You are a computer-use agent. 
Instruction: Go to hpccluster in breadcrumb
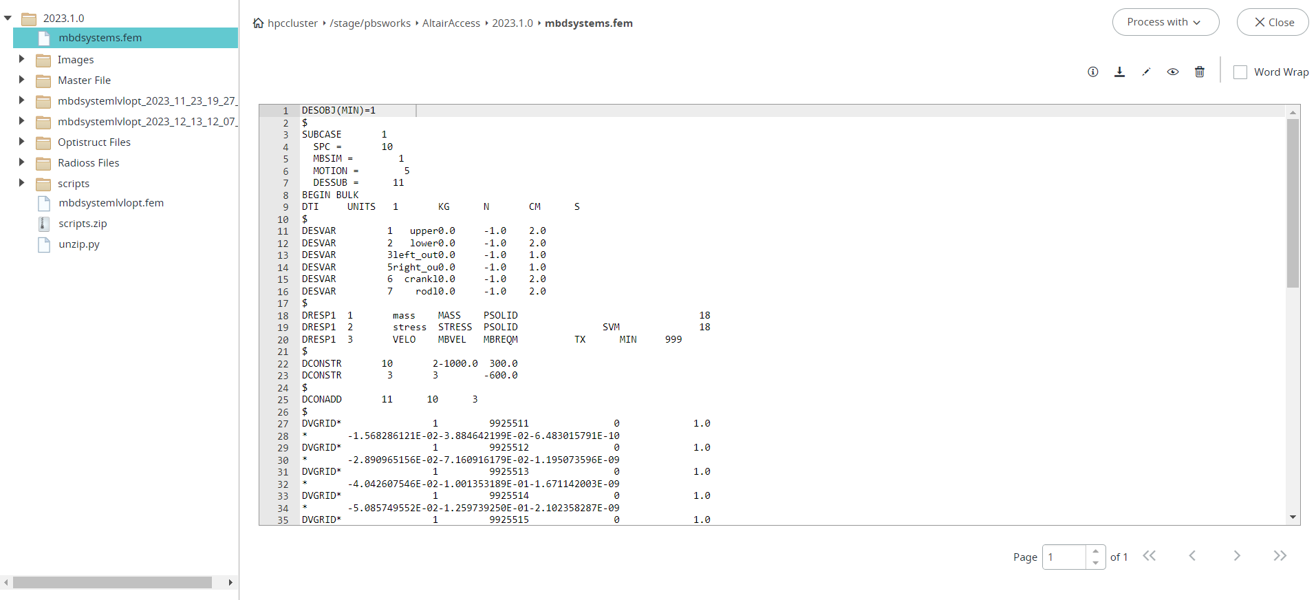(x=292, y=23)
